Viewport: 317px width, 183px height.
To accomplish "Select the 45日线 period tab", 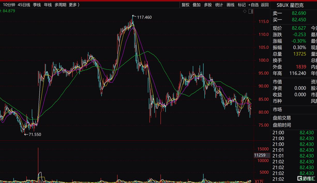I will click(x=24, y=5).
